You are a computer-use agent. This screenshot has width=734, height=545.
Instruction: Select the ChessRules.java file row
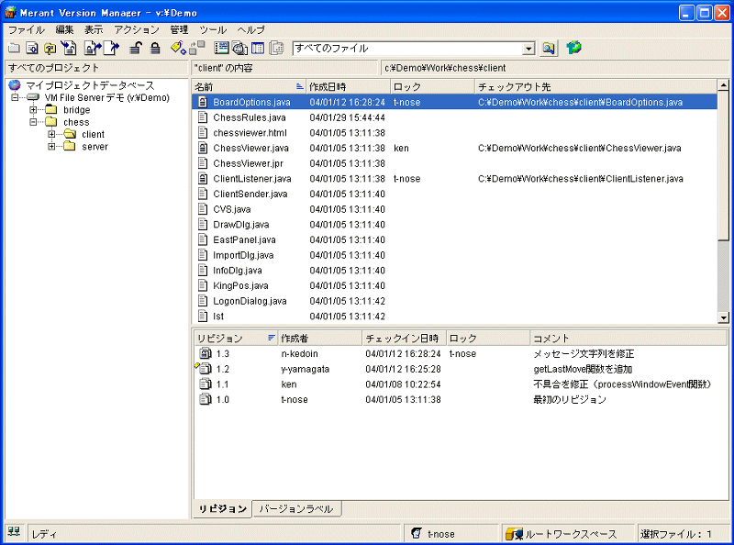[454, 117]
